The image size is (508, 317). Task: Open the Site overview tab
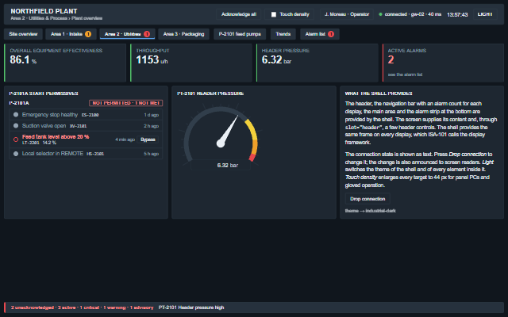pos(23,34)
